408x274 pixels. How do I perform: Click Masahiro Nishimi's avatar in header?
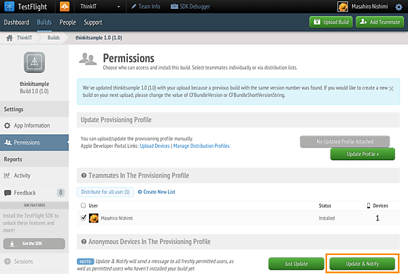point(343,7)
